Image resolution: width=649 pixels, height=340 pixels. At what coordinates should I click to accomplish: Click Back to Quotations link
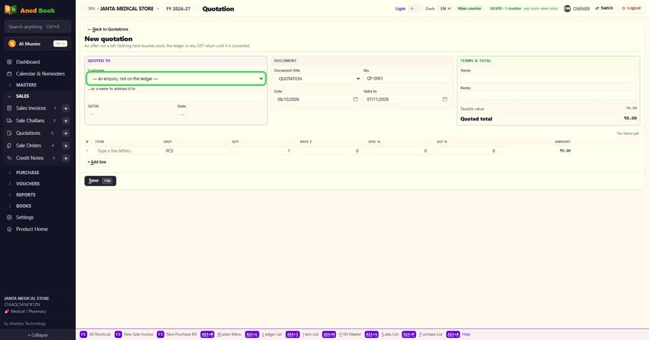point(107,29)
